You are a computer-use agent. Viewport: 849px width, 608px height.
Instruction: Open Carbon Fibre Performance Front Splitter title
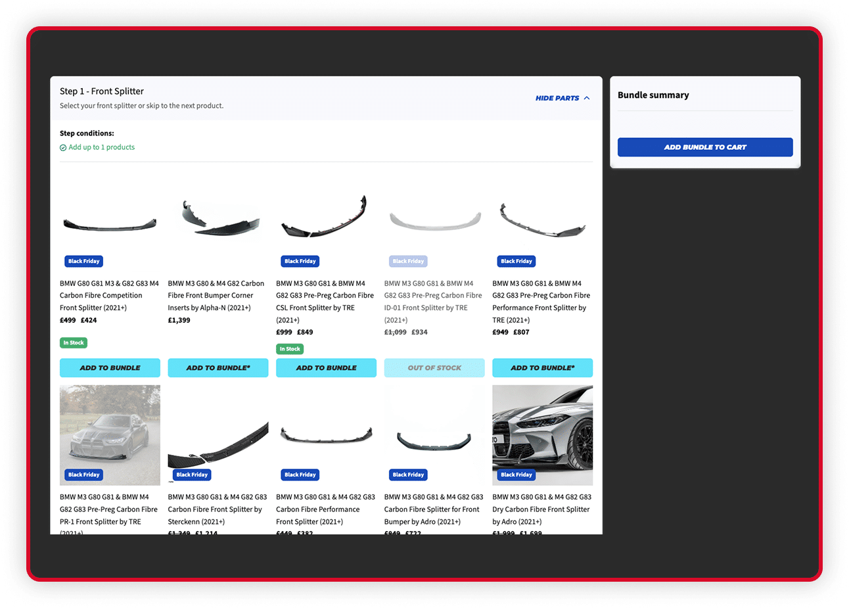[325, 509]
